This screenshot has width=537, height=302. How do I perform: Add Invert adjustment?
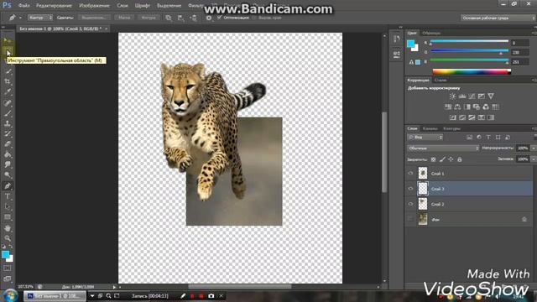[453, 117]
